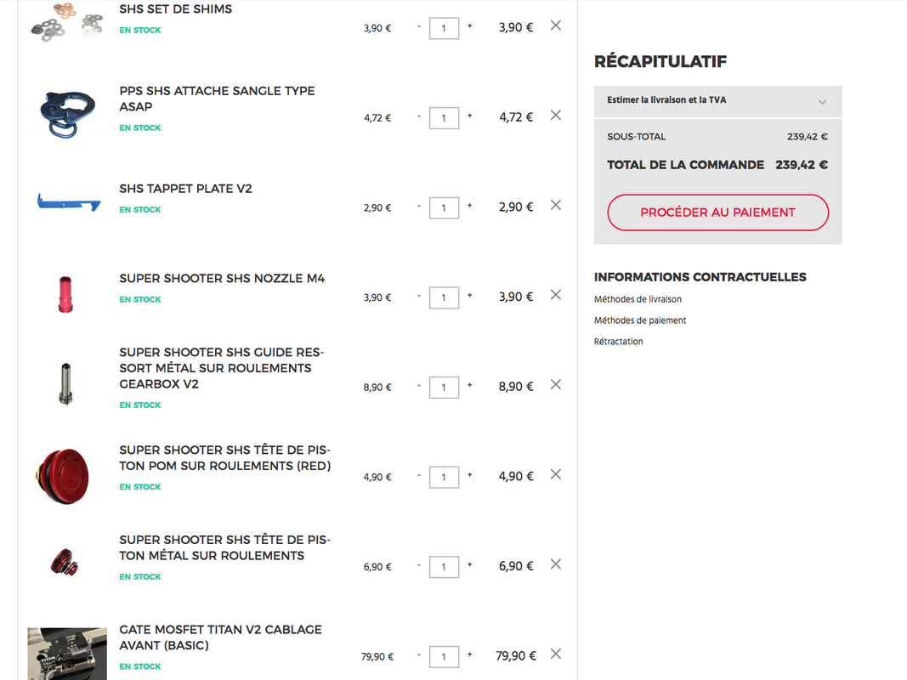This screenshot has height=680, width=907.
Task: Increase quantity of SHS Tappet Plate V2
Action: [469, 206]
